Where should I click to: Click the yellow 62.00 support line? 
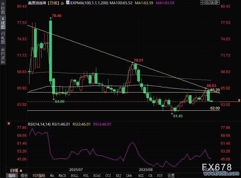[x=121, y=111]
